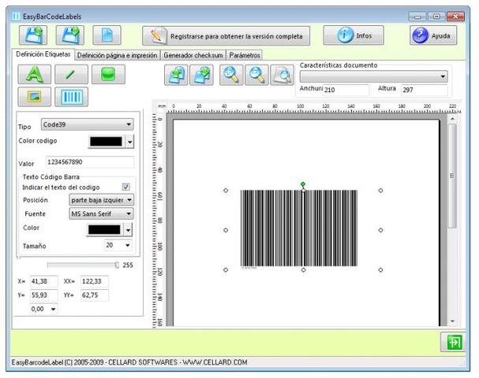Switch to Definición Etiquetas tab
This screenshot has width=479, height=378.
(x=43, y=54)
